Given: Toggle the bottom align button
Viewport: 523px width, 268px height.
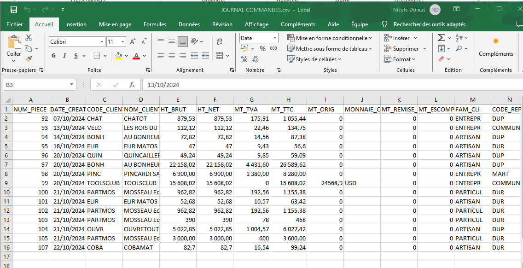Looking at the screenshot, I should 183,41.
